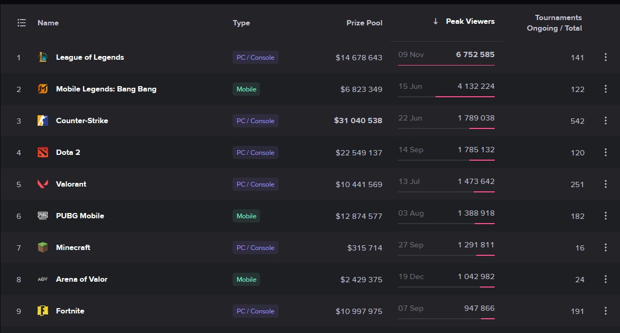Click the bold prize pool $31 040 538
The image size is (620, 333).
coord(358,120)
